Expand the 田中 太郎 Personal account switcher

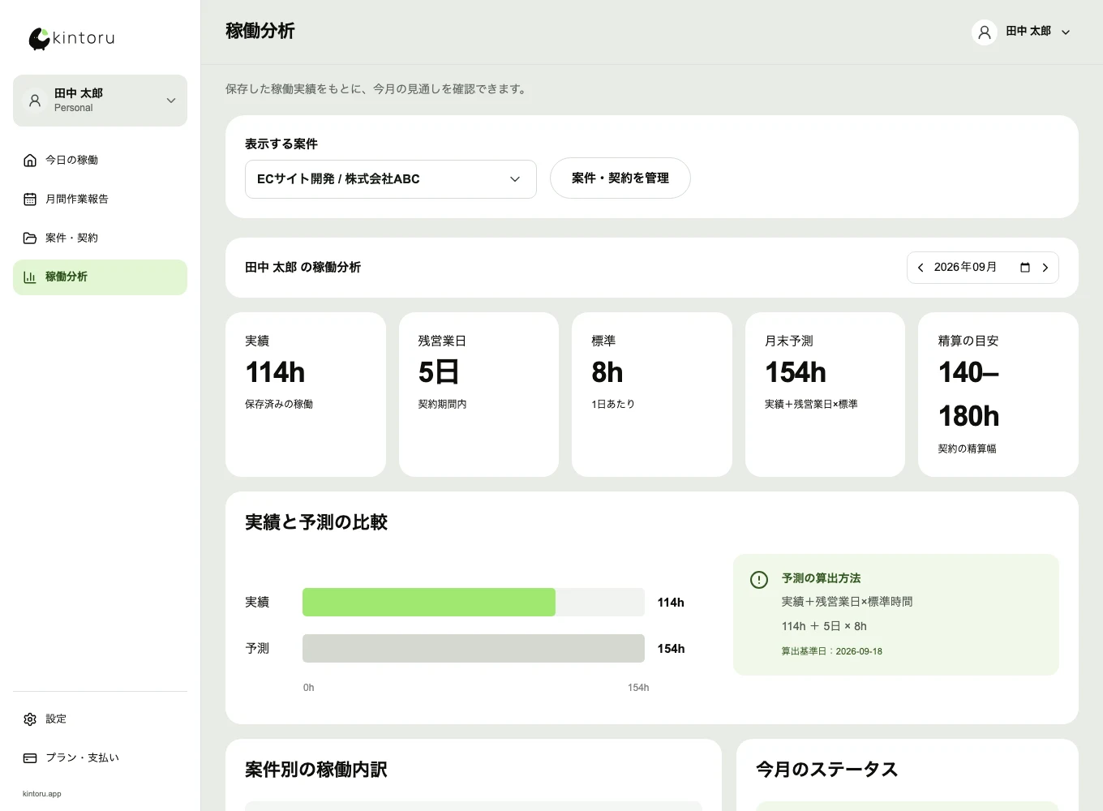(100, 101)
